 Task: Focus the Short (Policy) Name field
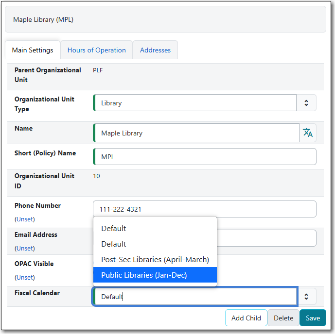point(204,157)
